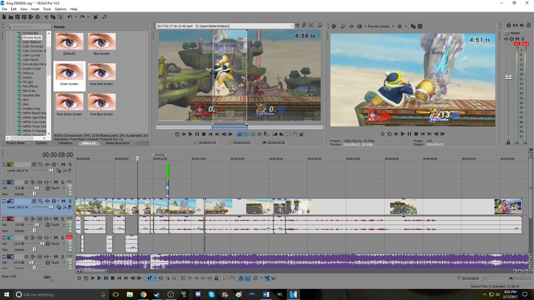Open the File menu
Screen dimensions: 534x300
4,9
